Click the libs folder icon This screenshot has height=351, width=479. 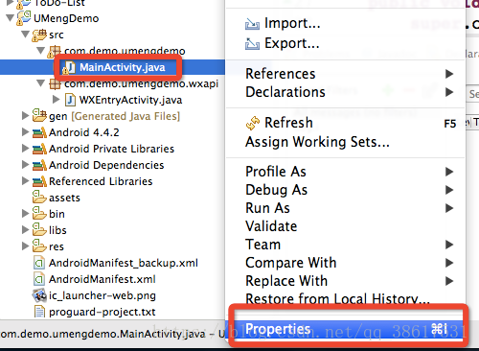39,230
